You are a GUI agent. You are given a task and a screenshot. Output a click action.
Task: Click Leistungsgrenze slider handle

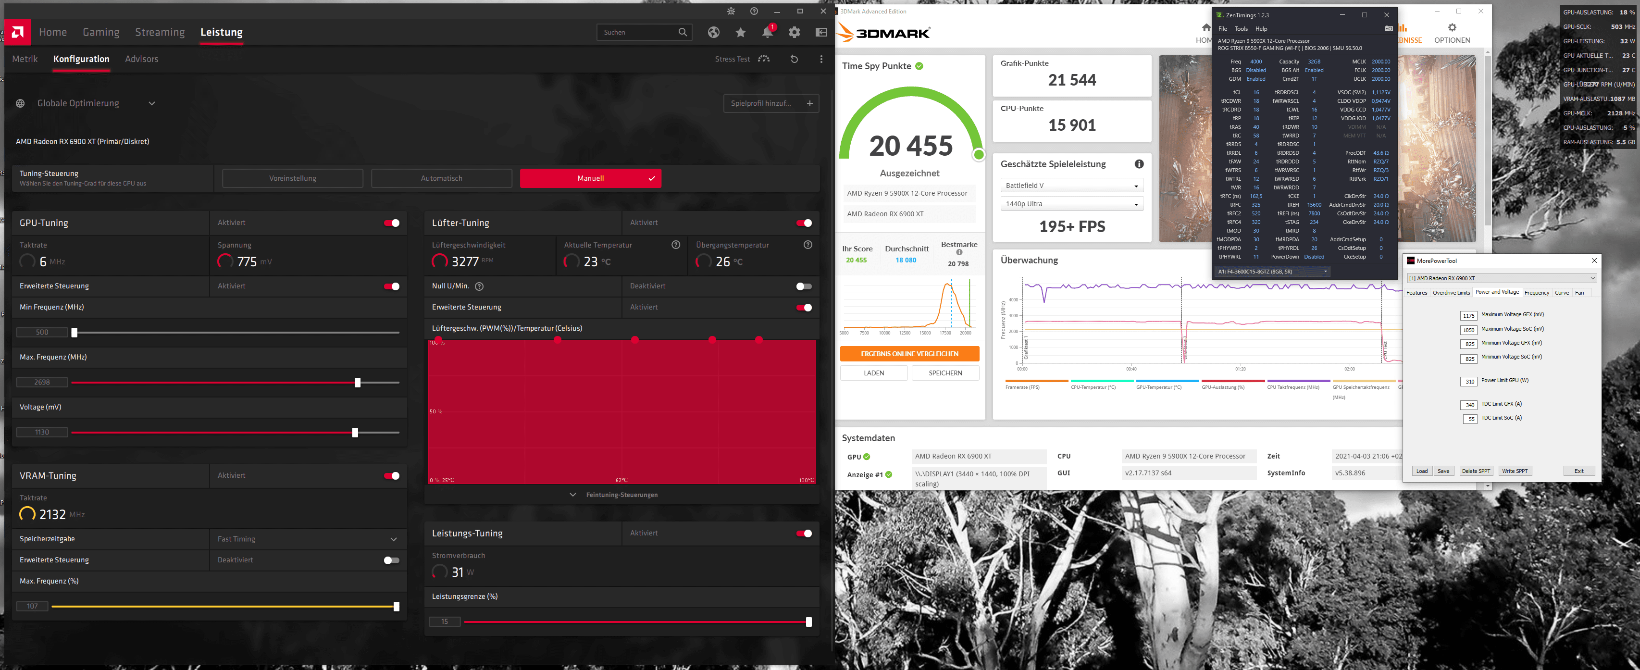click(808, 622)
